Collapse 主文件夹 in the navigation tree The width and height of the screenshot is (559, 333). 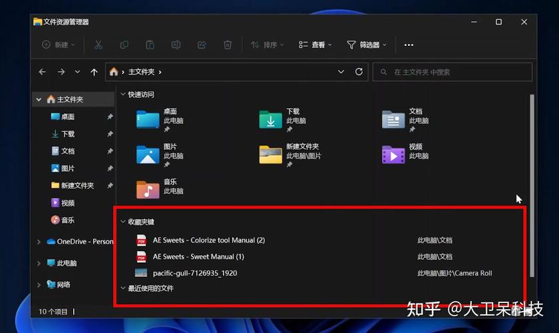tap(39, 100)
